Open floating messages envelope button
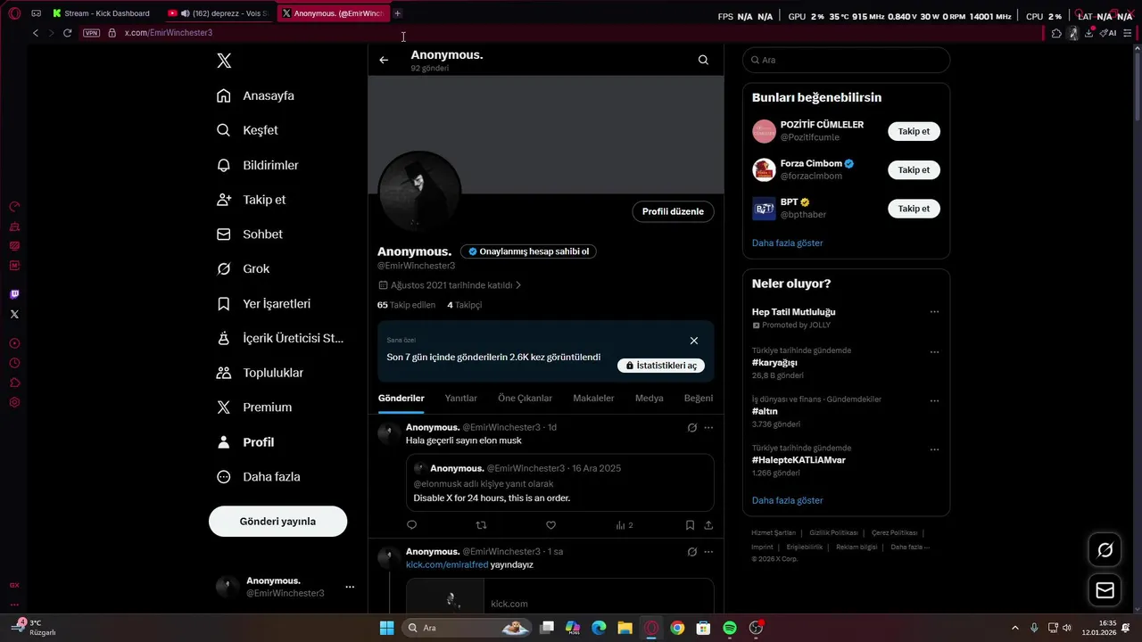This screenshot has height=642, width=1142. click(x=1105, y=590)
